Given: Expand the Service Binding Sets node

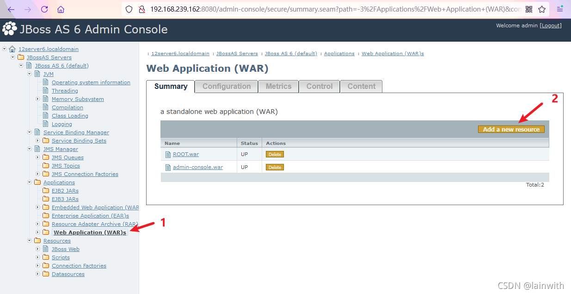Looking at the screenshot, I should point(38,140).
